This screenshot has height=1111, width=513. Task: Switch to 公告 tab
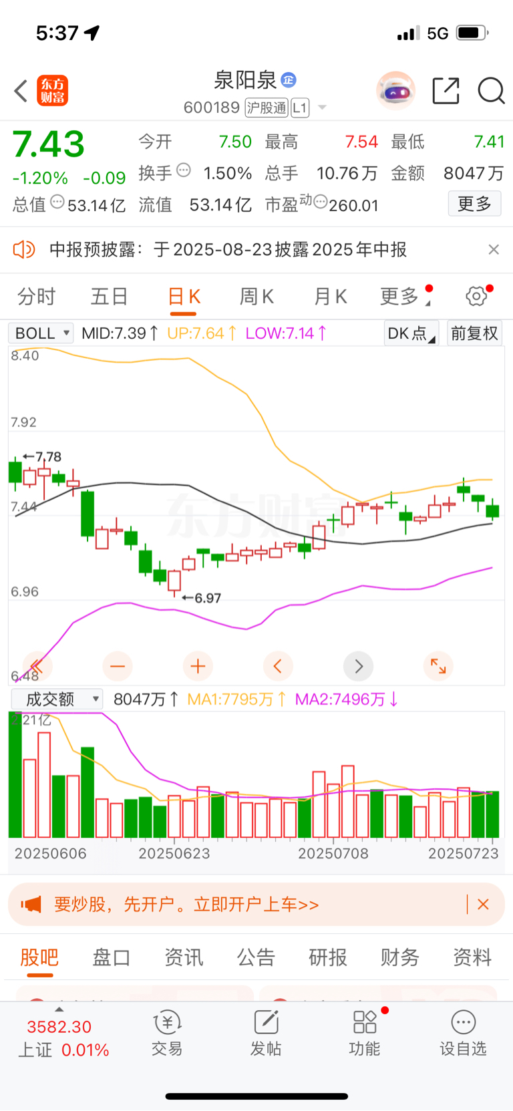[256, 957]
